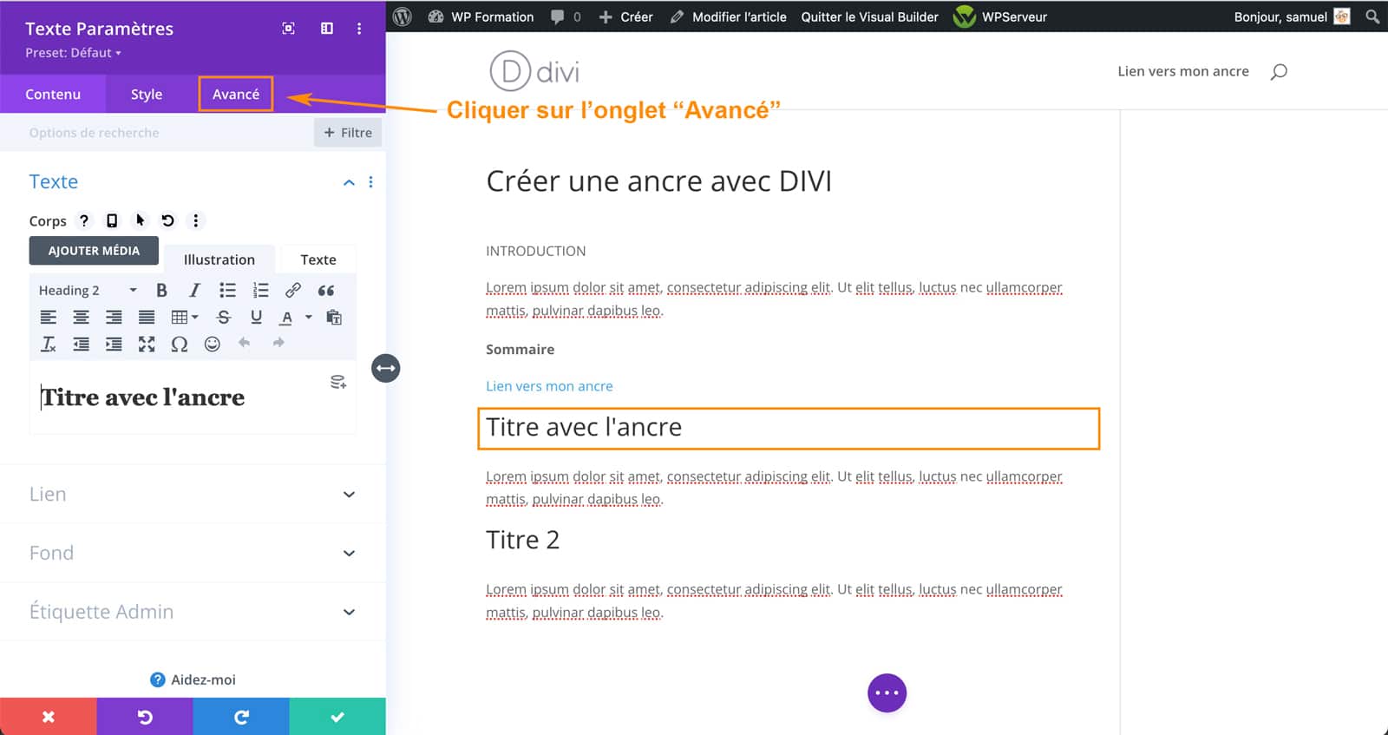Viewport: 1388px width, 735px height.
Task: Click the editor redo arrow
Action: pos(278,344)
